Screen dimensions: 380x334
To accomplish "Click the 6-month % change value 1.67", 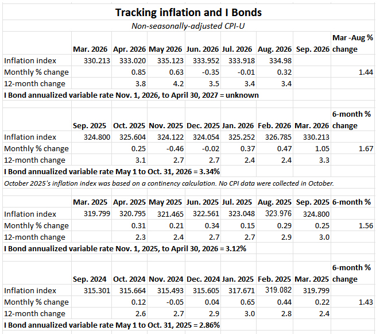I will (366, 148).
